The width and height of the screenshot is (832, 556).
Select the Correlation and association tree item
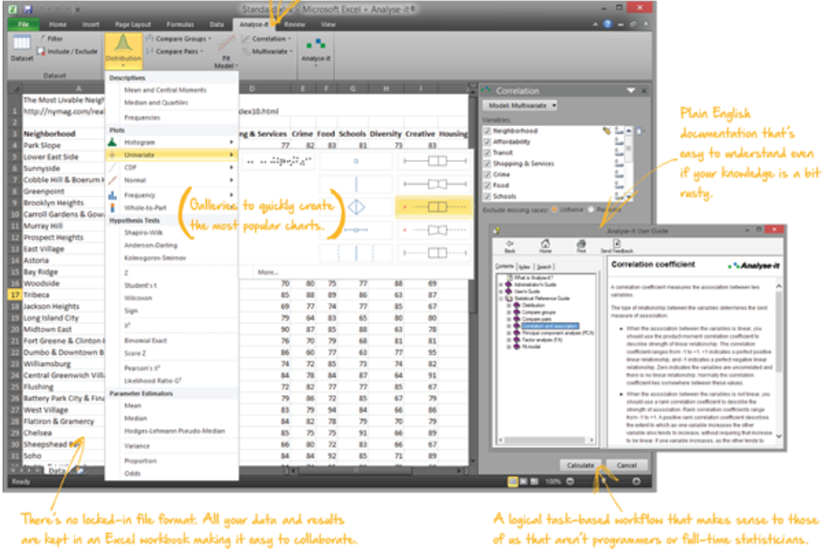tap(549, 326)
